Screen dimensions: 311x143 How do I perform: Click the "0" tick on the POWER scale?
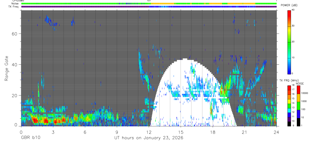point(293,73)
